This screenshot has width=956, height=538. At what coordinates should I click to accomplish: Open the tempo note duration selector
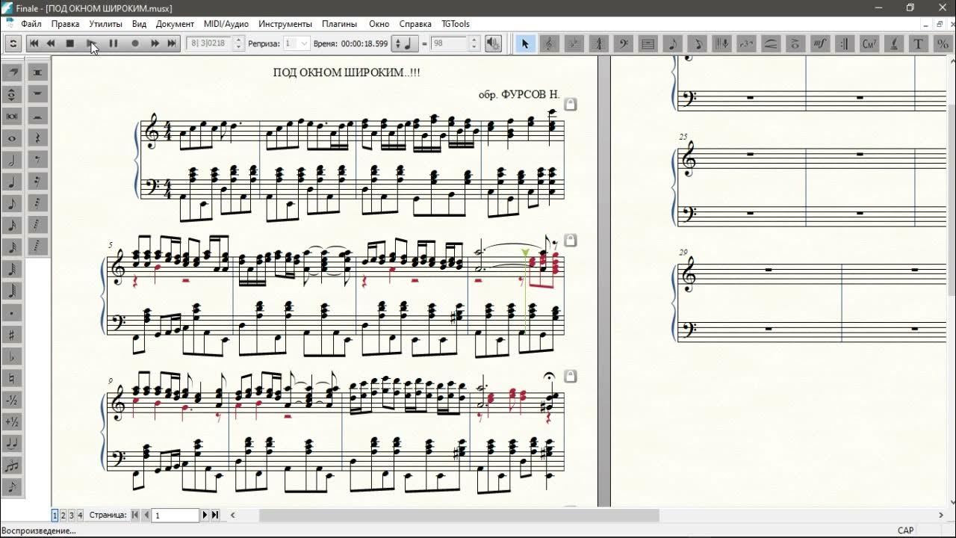pyautogui.click(x=406, y=43)
